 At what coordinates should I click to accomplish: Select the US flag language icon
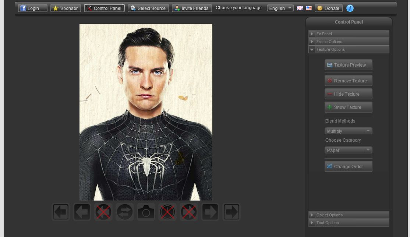[x=309, y=8]
